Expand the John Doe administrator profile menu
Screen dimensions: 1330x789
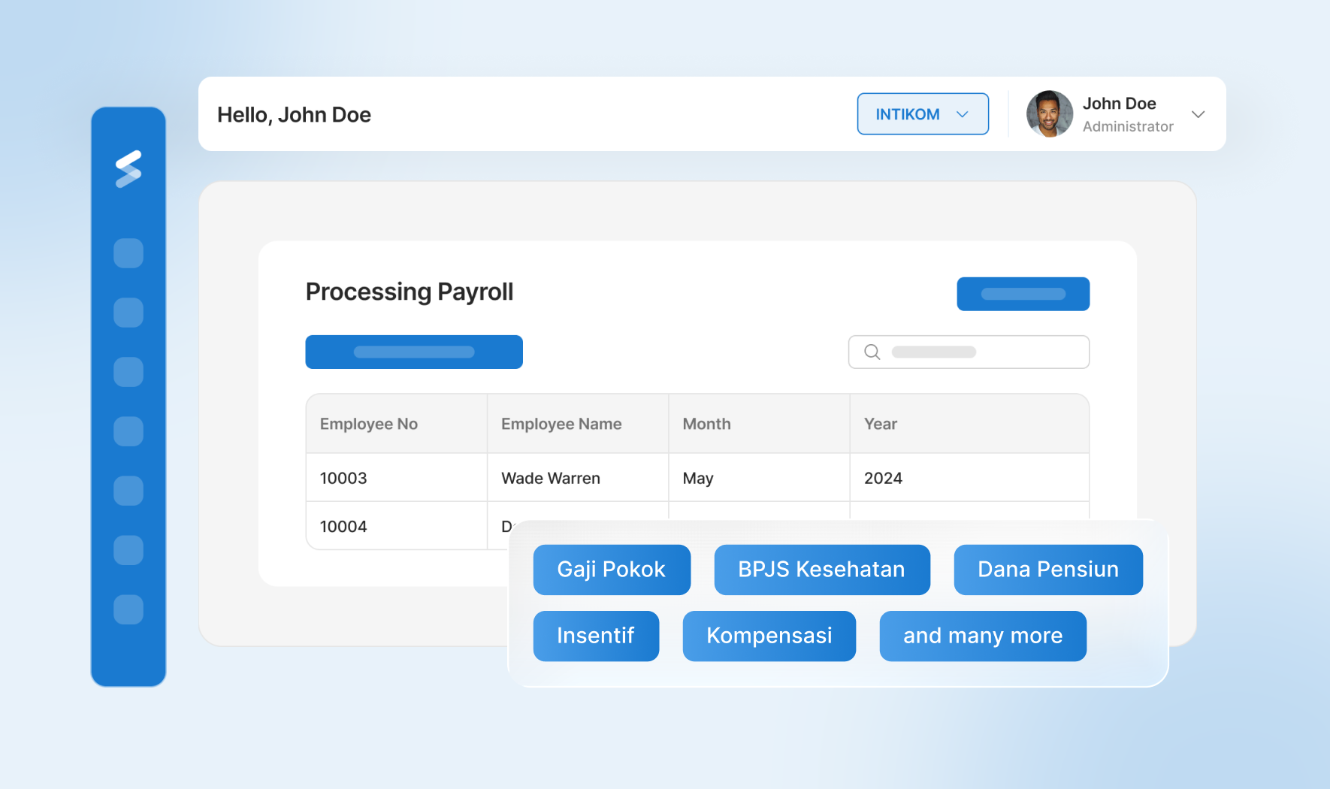pos(1198,114)
